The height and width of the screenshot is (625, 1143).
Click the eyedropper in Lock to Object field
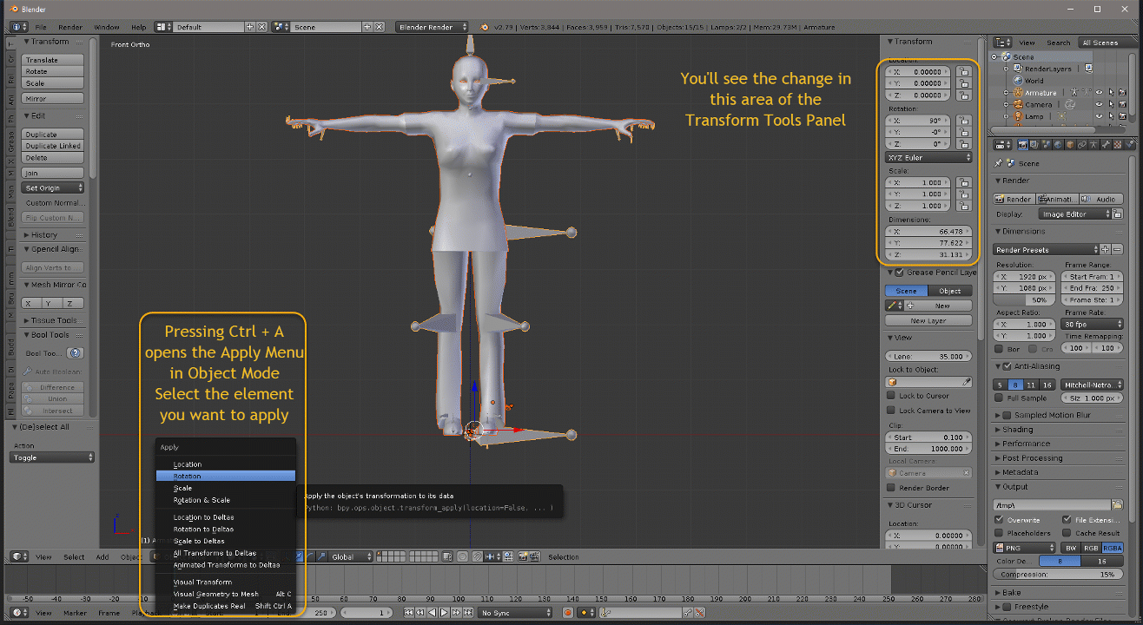pyautogui.click(x=967, y=381)
